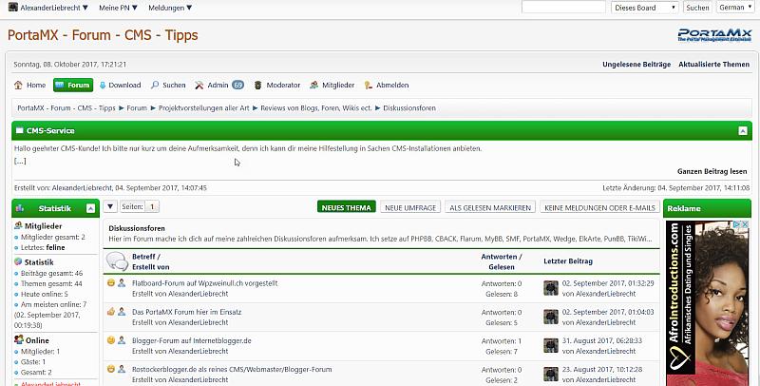The height and width of the screenshot is (386, 760).
Task: Click smiley icon of Flatboard-Forum topic
Action: [x=111, y=282]
